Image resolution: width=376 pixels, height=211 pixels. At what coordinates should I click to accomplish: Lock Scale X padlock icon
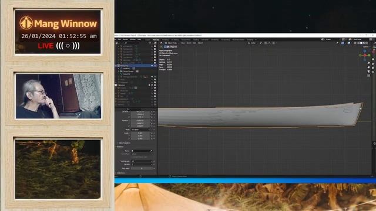click(152, 133)
